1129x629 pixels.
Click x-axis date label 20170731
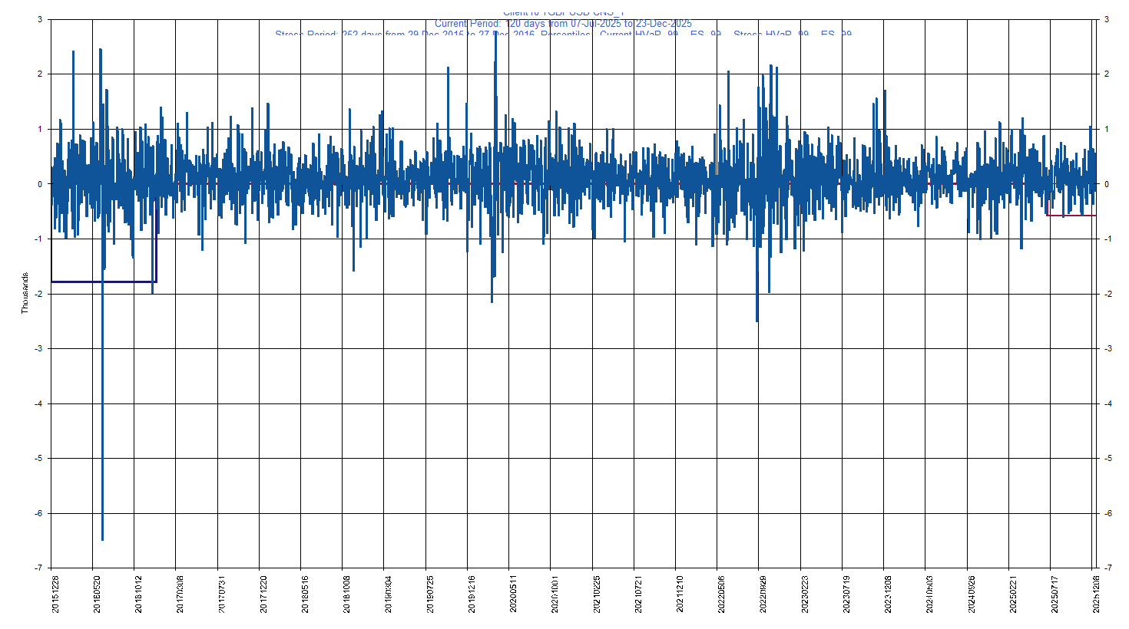tap(222, 594)
